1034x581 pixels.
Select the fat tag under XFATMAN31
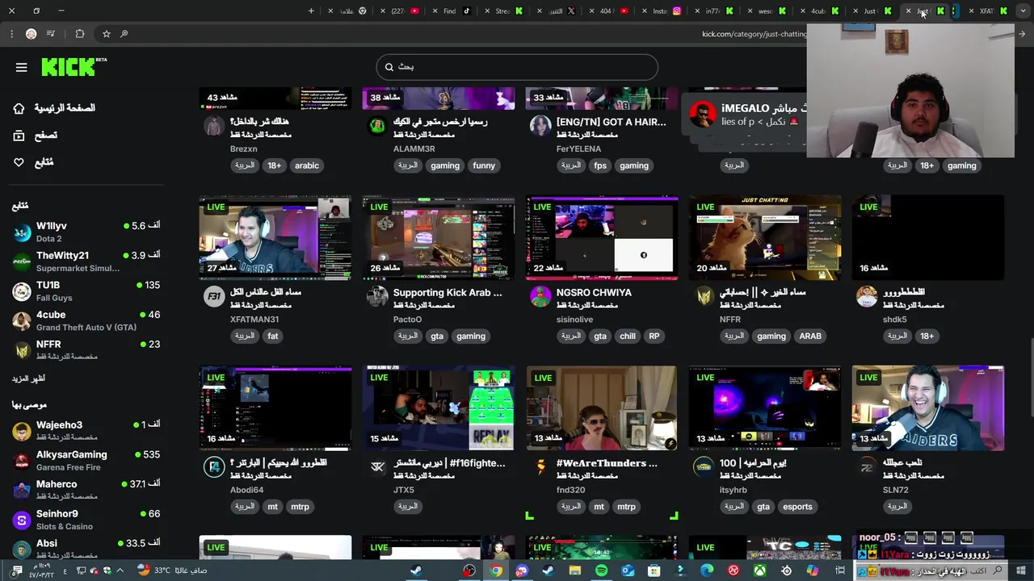pyautogui.click(x=273, y=336)
